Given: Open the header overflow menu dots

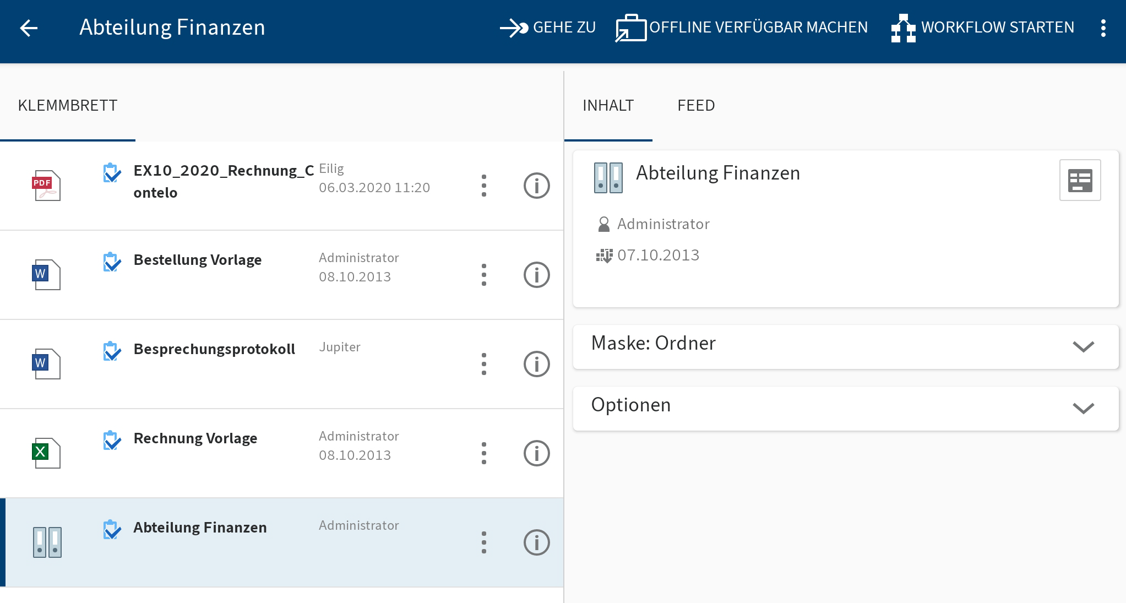Looking at the screenshot, I should (1103, 28).
